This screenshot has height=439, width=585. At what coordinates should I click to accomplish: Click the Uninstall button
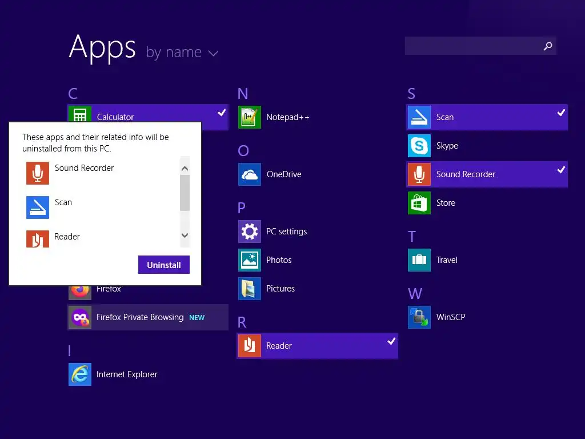point(164,265)
